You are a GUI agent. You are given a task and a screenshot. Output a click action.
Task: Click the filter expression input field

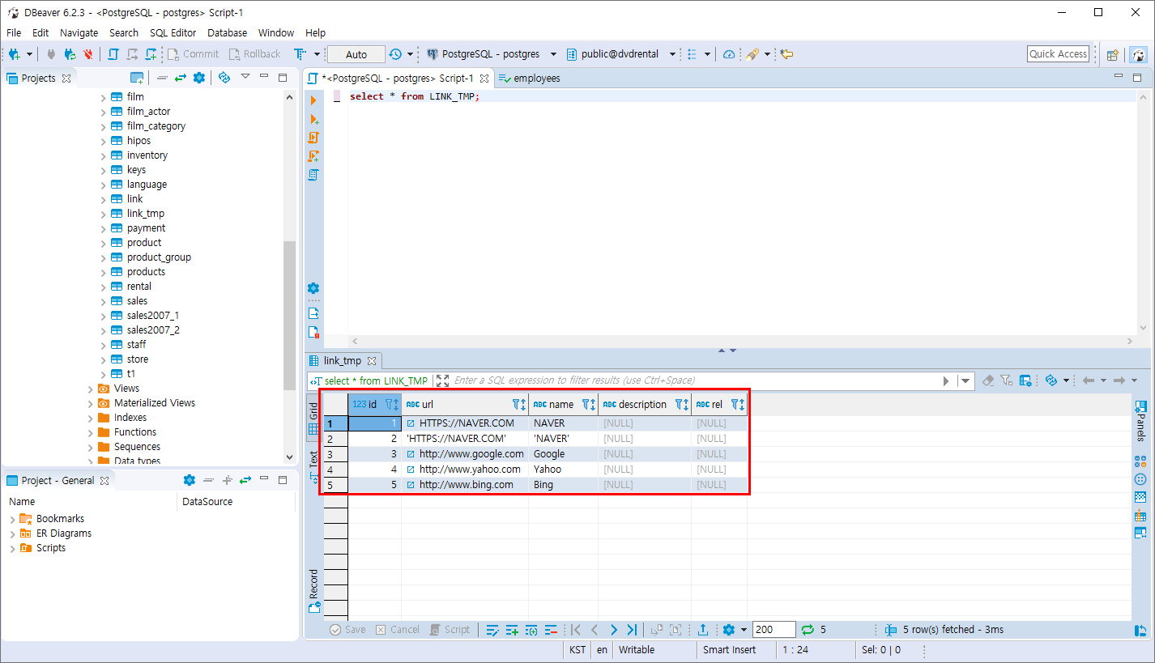[697, 380]
